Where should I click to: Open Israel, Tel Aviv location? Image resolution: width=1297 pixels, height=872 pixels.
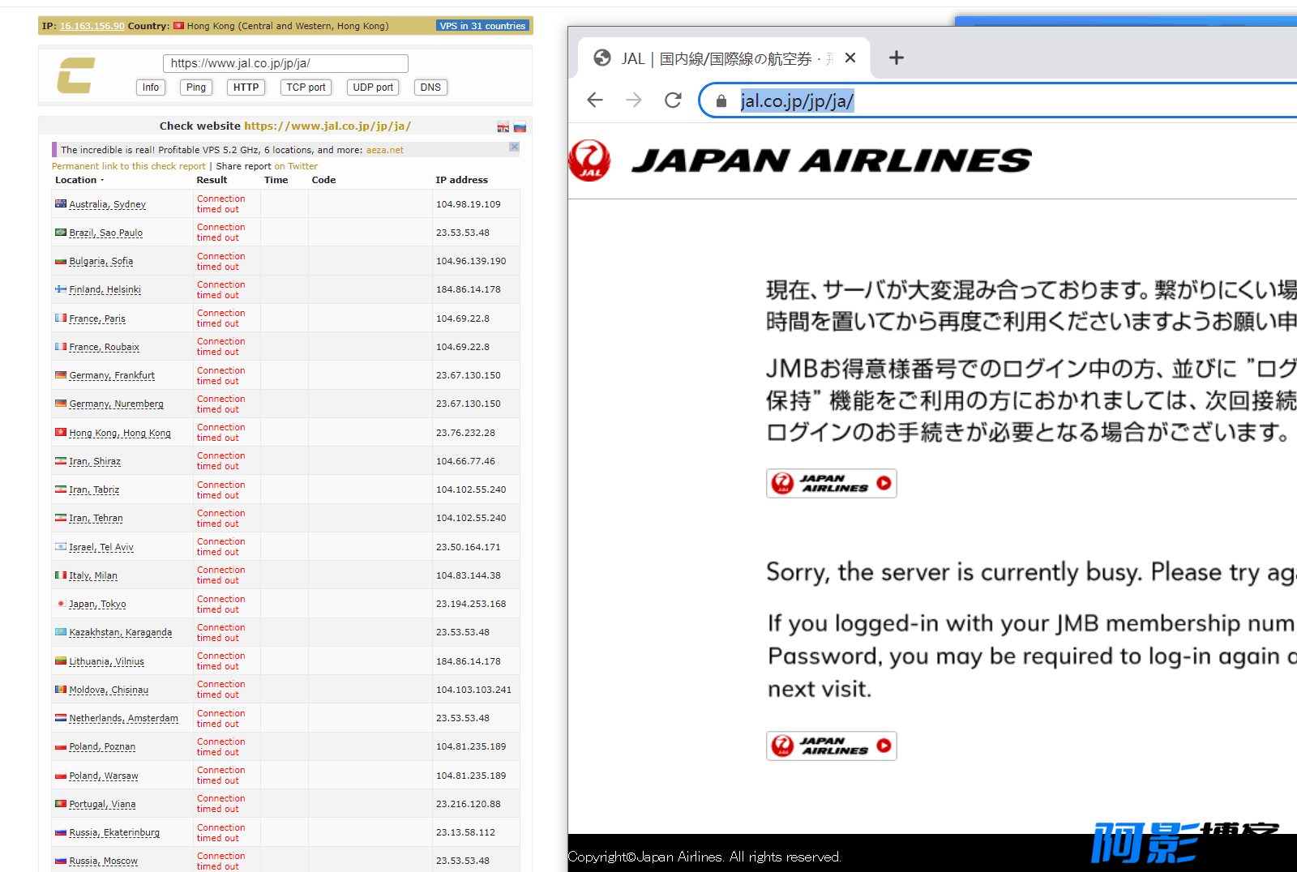point(101,547)
